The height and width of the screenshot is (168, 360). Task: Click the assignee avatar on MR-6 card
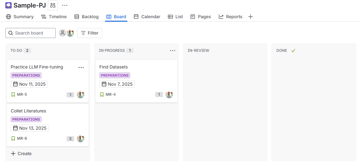pyautogui.click(x=80, y=138)
